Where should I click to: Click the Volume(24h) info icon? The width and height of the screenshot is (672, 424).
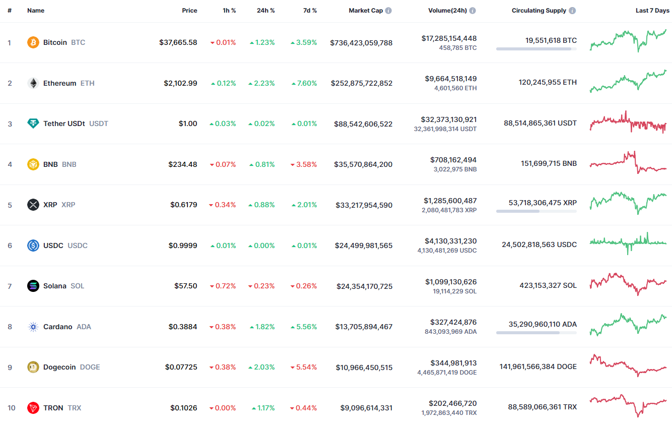click(473, 11)
